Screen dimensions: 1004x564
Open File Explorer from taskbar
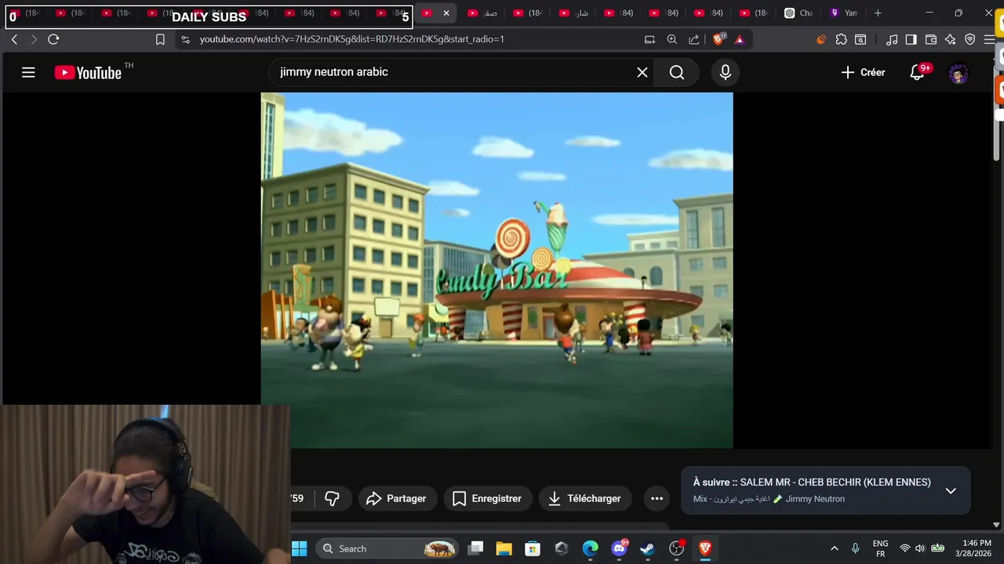click(504, 548)
